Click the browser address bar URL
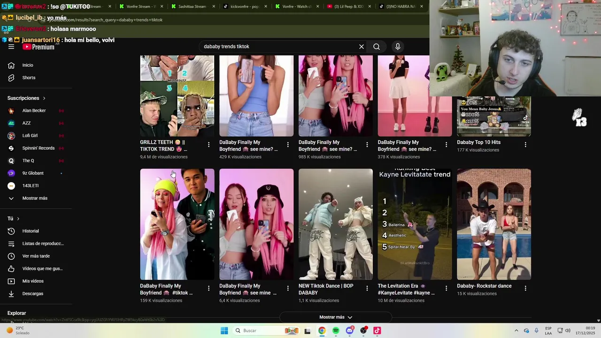Viewport: 601px width, 338px height. 105,20
